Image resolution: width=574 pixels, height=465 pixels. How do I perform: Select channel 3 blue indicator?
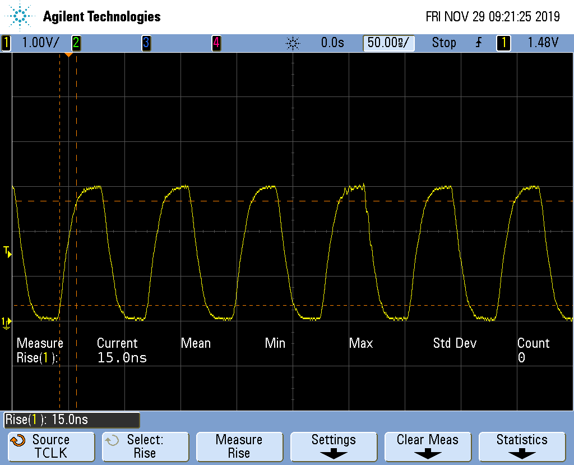[146, 43]
